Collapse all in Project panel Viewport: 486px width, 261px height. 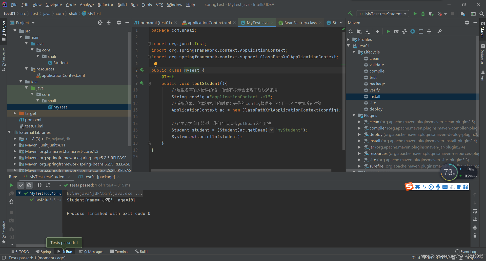click(x=109, y=23)
